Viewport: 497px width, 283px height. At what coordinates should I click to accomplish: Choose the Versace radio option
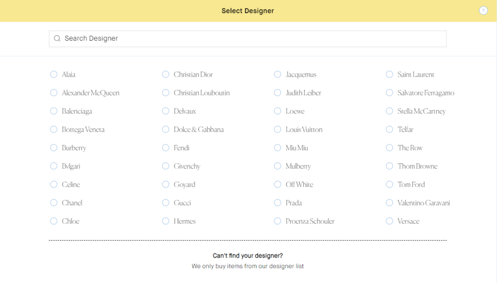point(390,221)
